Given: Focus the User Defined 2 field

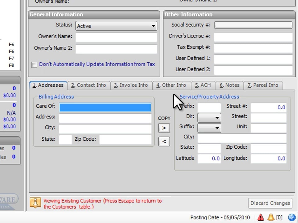Looking at the screenshot, I should click(x=253, y=70).
